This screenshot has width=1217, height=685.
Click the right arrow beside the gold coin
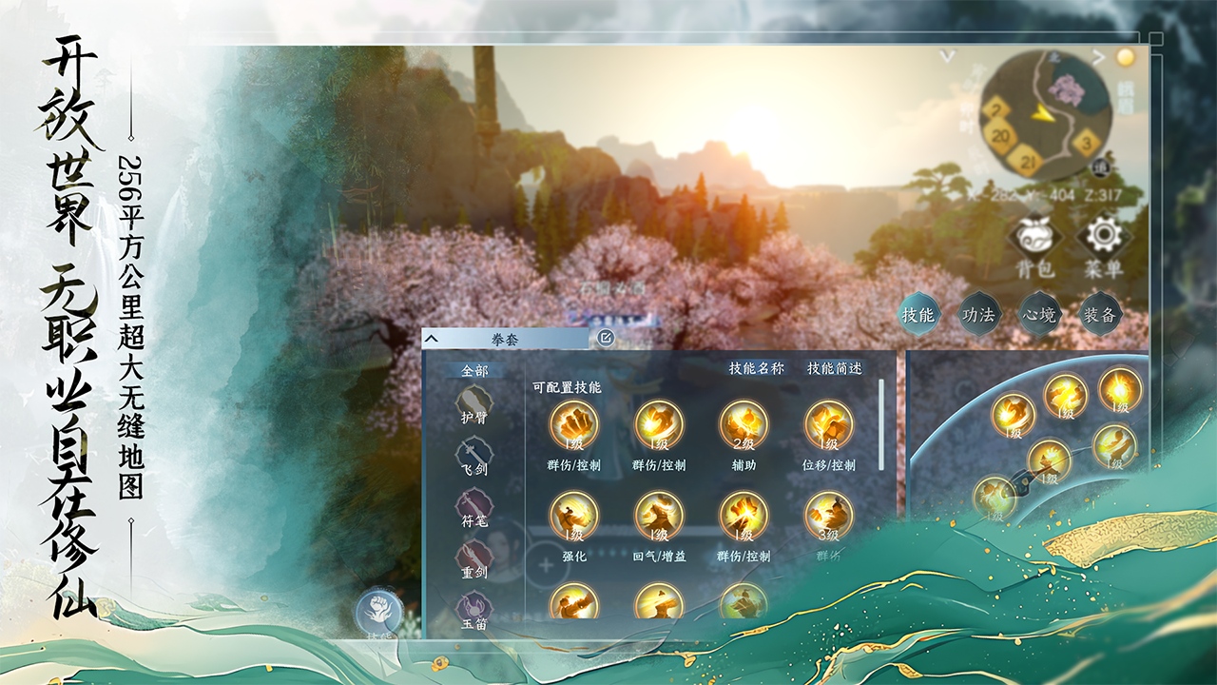click(1099, 57)
